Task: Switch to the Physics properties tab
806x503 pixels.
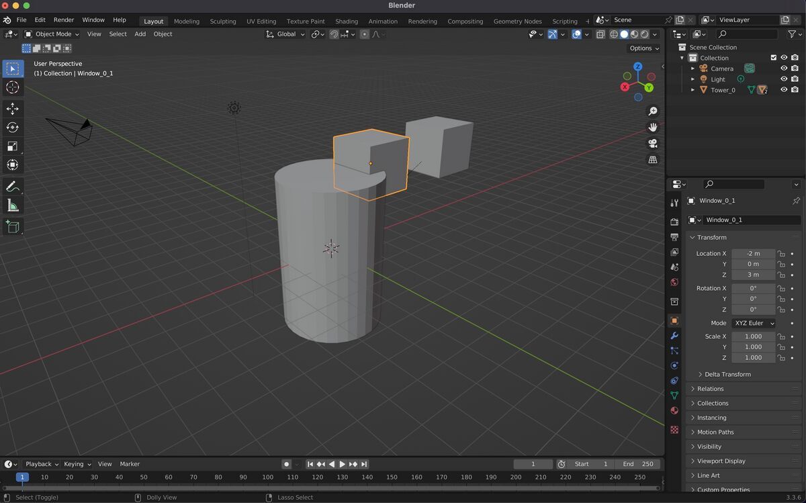Action: tap(674, 365)
